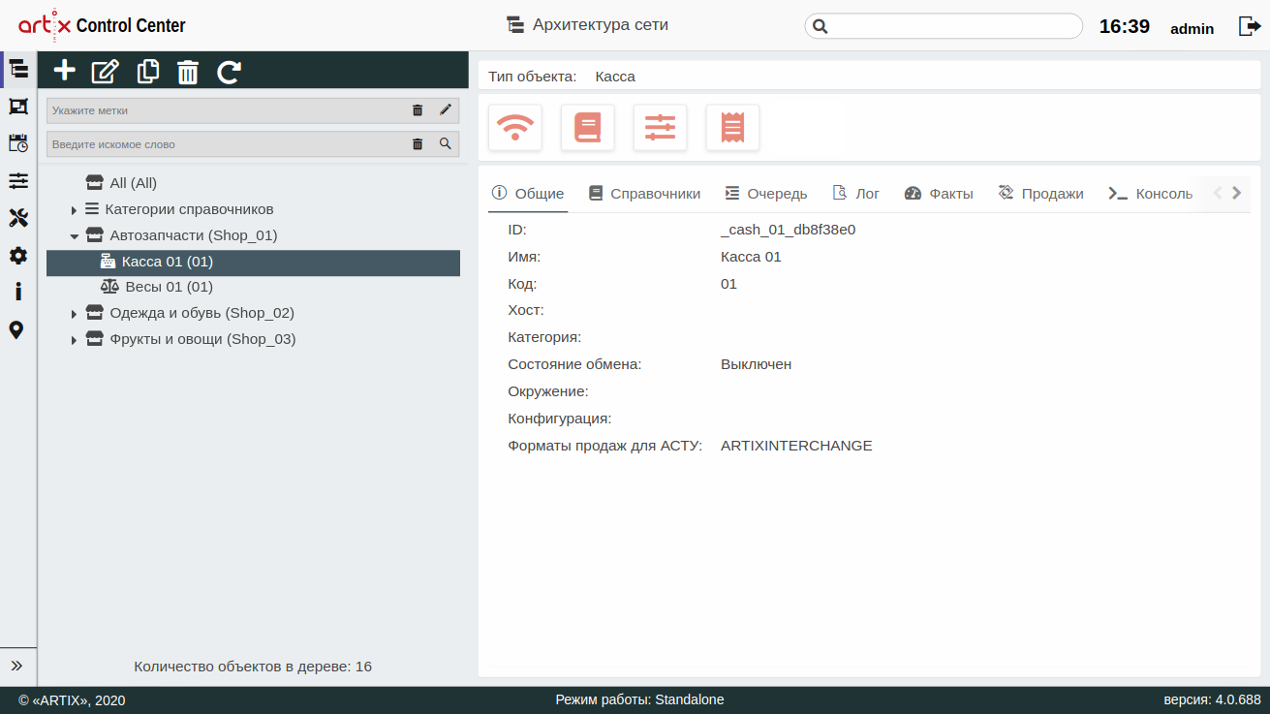
Task: Open the 'Факты' tab
Action: [x=939, y=194]
